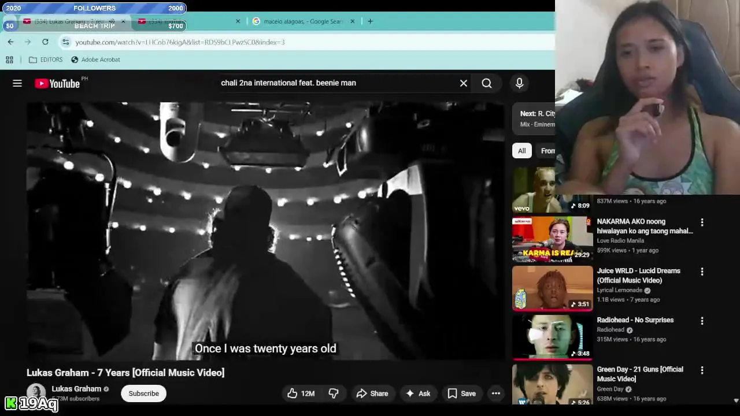Open the Lukas Graham channel avatar
This screenshot has height=416, width=740.
tap(36, 392)
